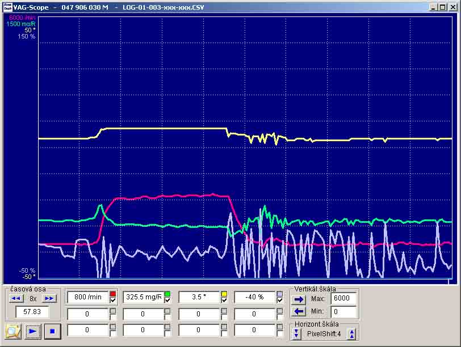The height and width of the screenshot is (347, 461).
Task: Click the -40 % value field
Action: [x=254, y=297]
